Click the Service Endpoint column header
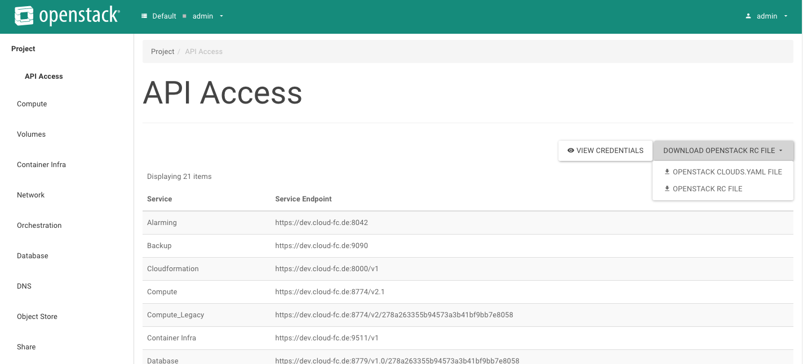The height and width of the screenshot is (364, 803). 304,199
